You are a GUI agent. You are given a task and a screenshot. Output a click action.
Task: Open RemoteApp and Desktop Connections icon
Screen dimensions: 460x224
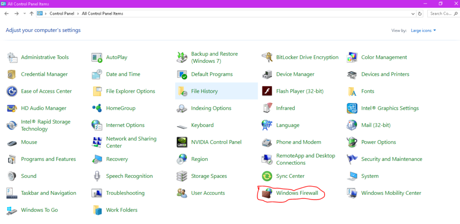click(267, 159)
